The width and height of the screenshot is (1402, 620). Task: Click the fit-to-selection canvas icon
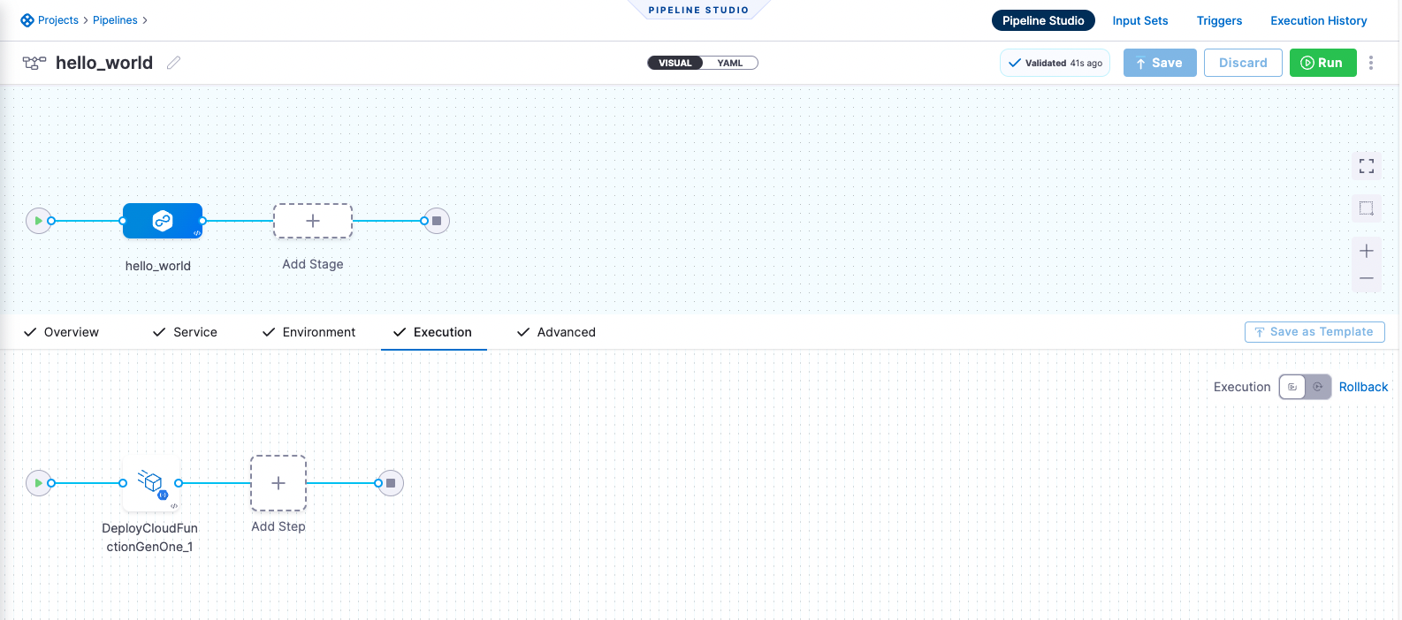coord(1366,208)
